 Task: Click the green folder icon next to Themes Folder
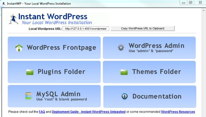(124, 72)
